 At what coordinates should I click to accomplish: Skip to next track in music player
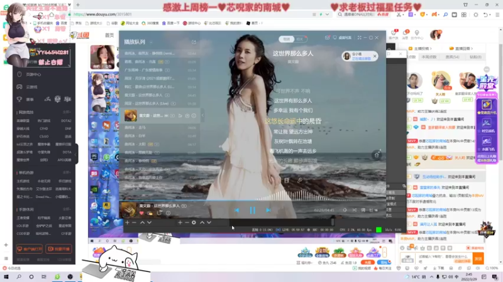point(268,210)
